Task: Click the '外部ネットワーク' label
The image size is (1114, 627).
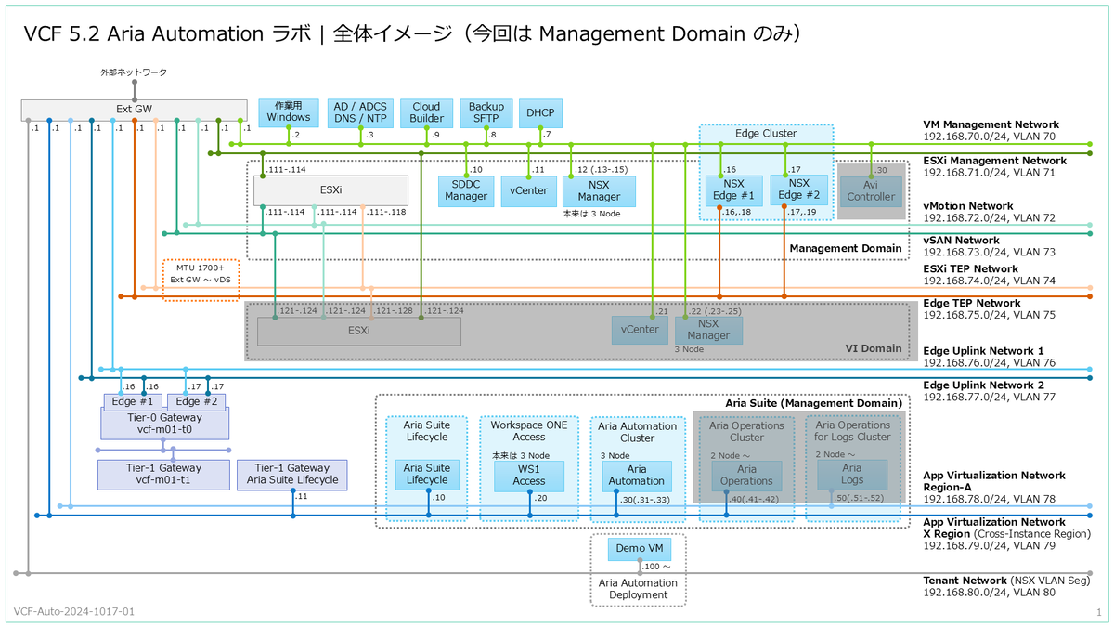Action: pyautogui.click(x=134, y=72)
